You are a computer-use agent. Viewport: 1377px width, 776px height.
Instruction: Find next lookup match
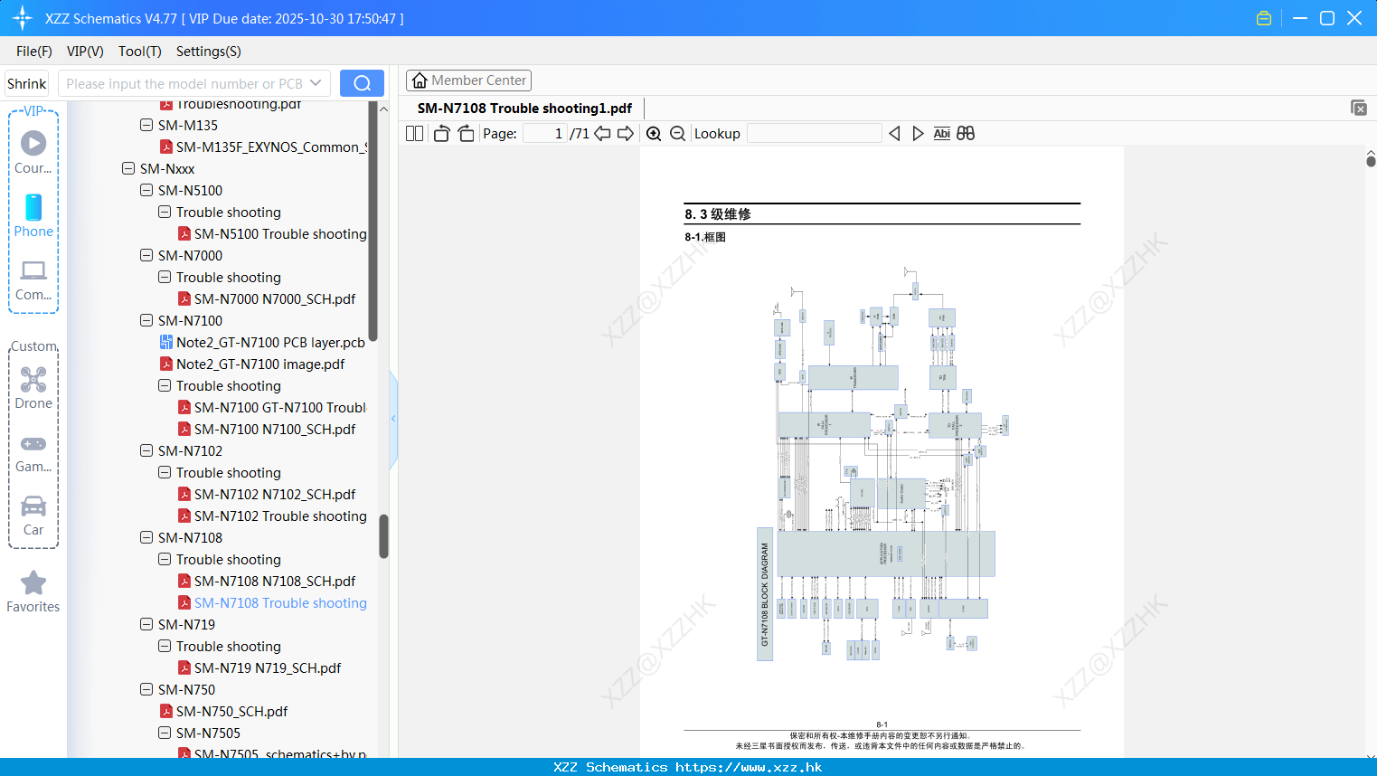918,134
